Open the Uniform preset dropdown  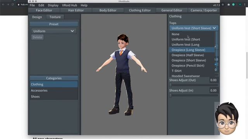[x=54, y=31]
